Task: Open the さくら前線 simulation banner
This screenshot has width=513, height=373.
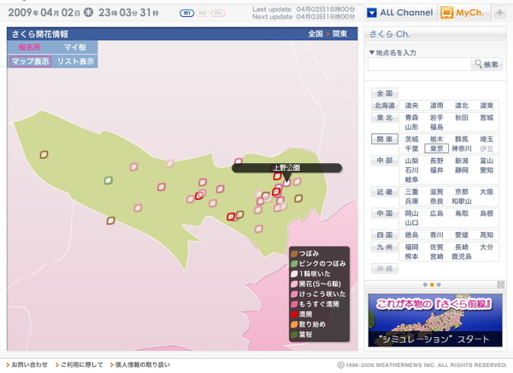Action: (x=435, y=320)
